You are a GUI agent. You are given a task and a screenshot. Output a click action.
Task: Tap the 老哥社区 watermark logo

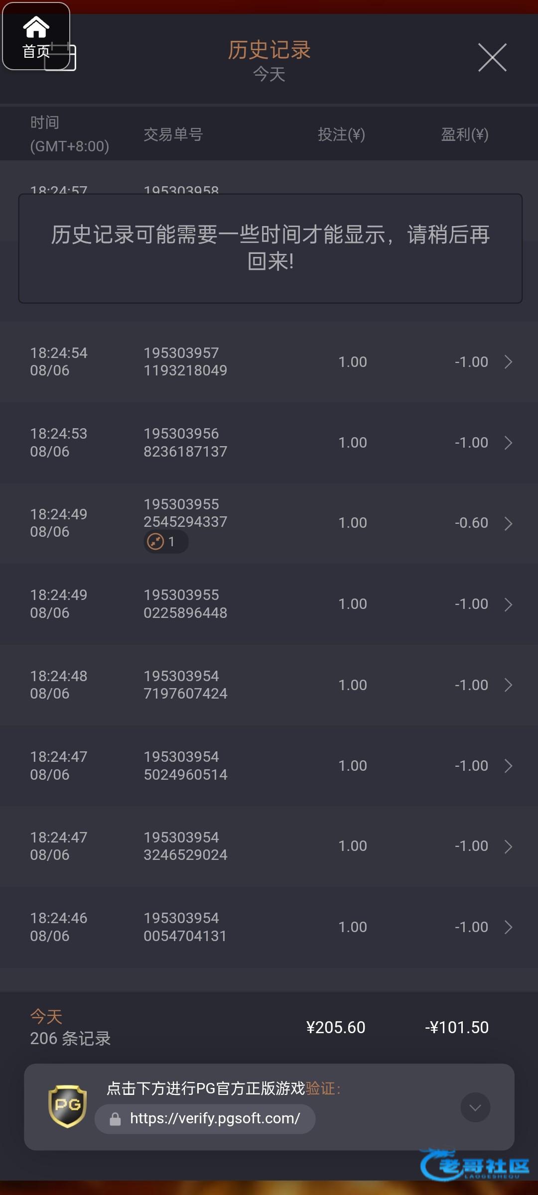(475, 1165)
